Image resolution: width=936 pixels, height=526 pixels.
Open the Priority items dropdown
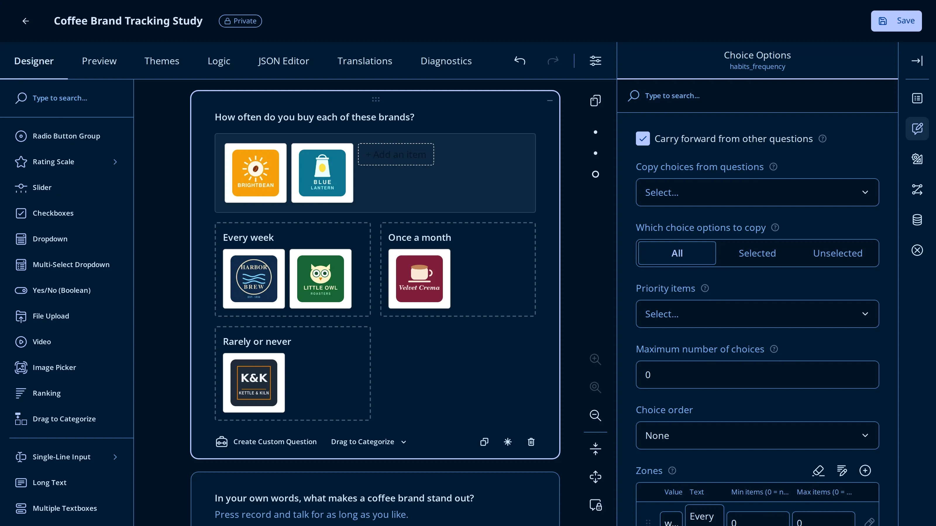pos(757,314)
